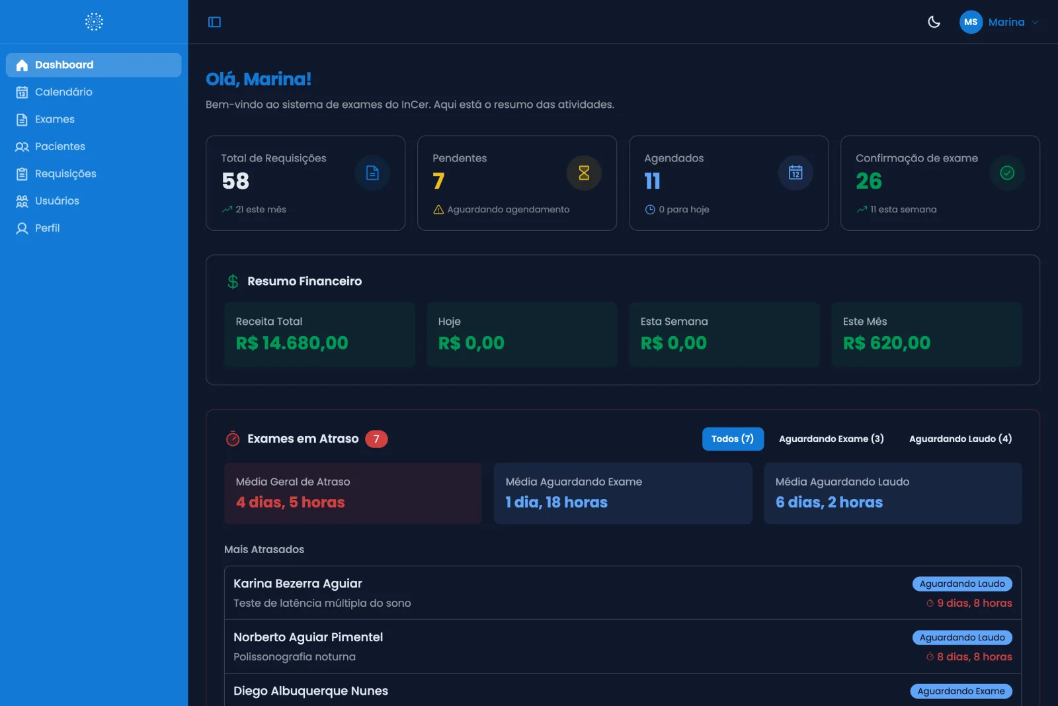Viewport: 1058px width, 706px height.
Task: Click 6 dias, 2 horas value
Action: coord(829,502)
